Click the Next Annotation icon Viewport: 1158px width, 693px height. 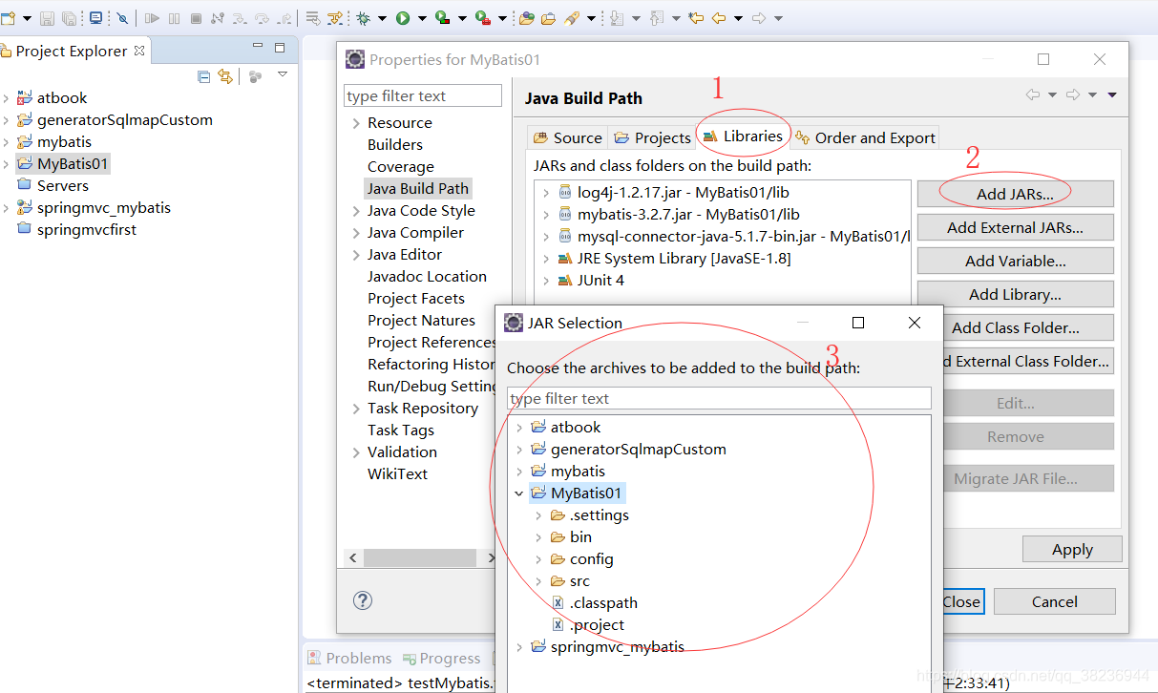(617, 18)
